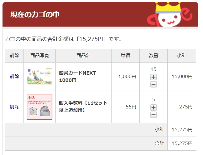Select product name 図書カードNEXT 1000円

pos(77,77)
